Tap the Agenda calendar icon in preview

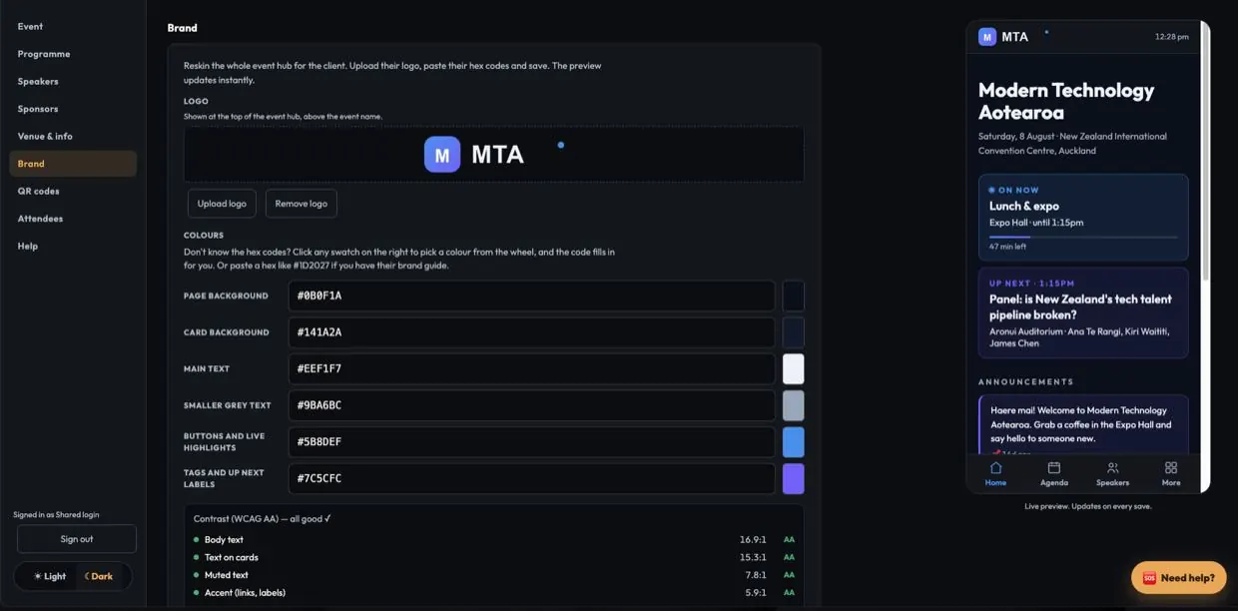(1054, 467)
